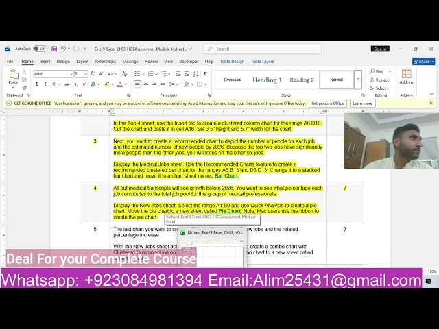Open the bullets list dropdown arrow

tap(143, 74)
